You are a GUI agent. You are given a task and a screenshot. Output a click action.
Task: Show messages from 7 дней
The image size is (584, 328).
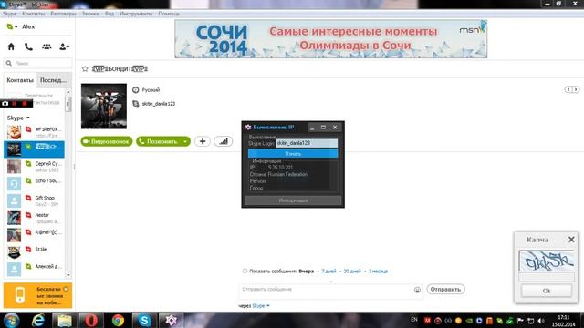[328, 272]
